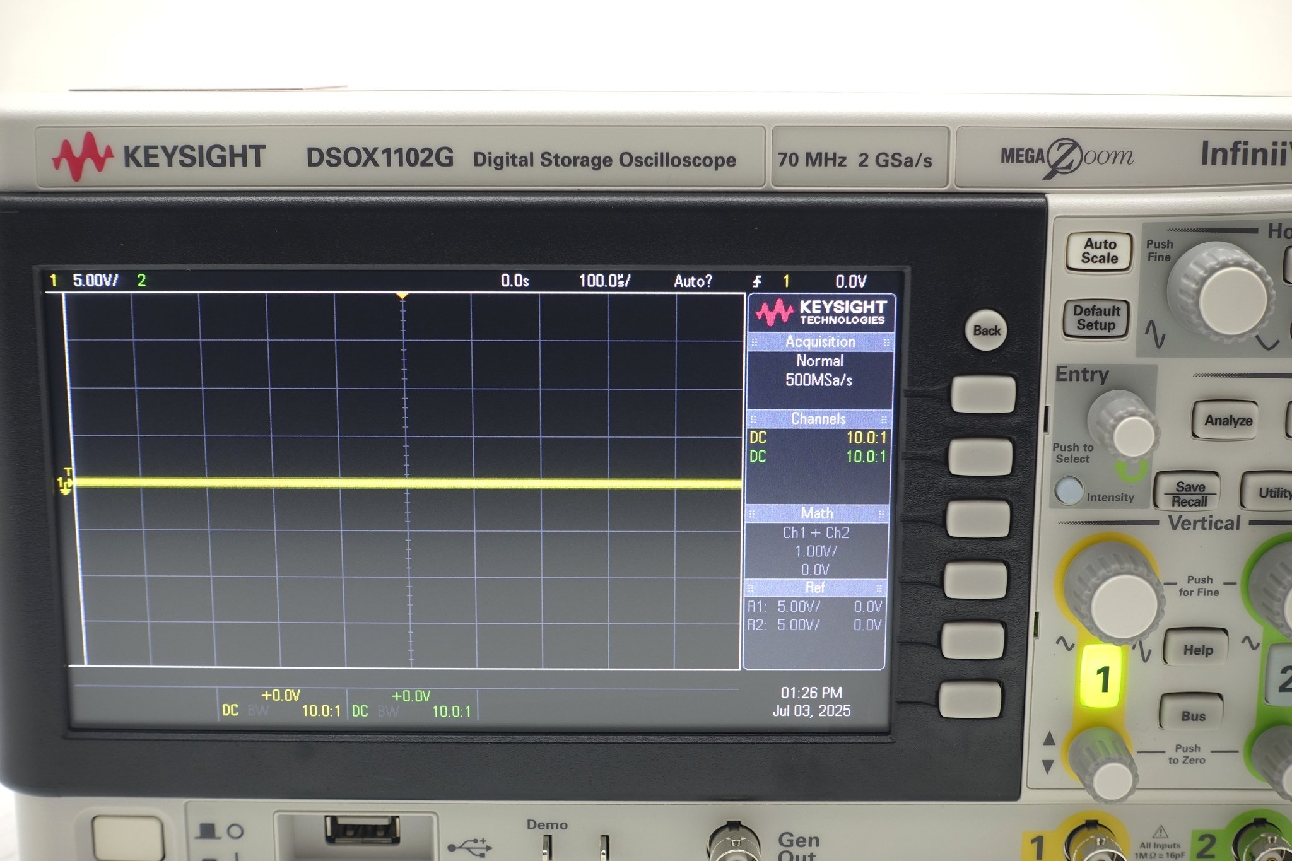
Task: Select the Acquisition menu header on screen
Action: coord(819,342)
